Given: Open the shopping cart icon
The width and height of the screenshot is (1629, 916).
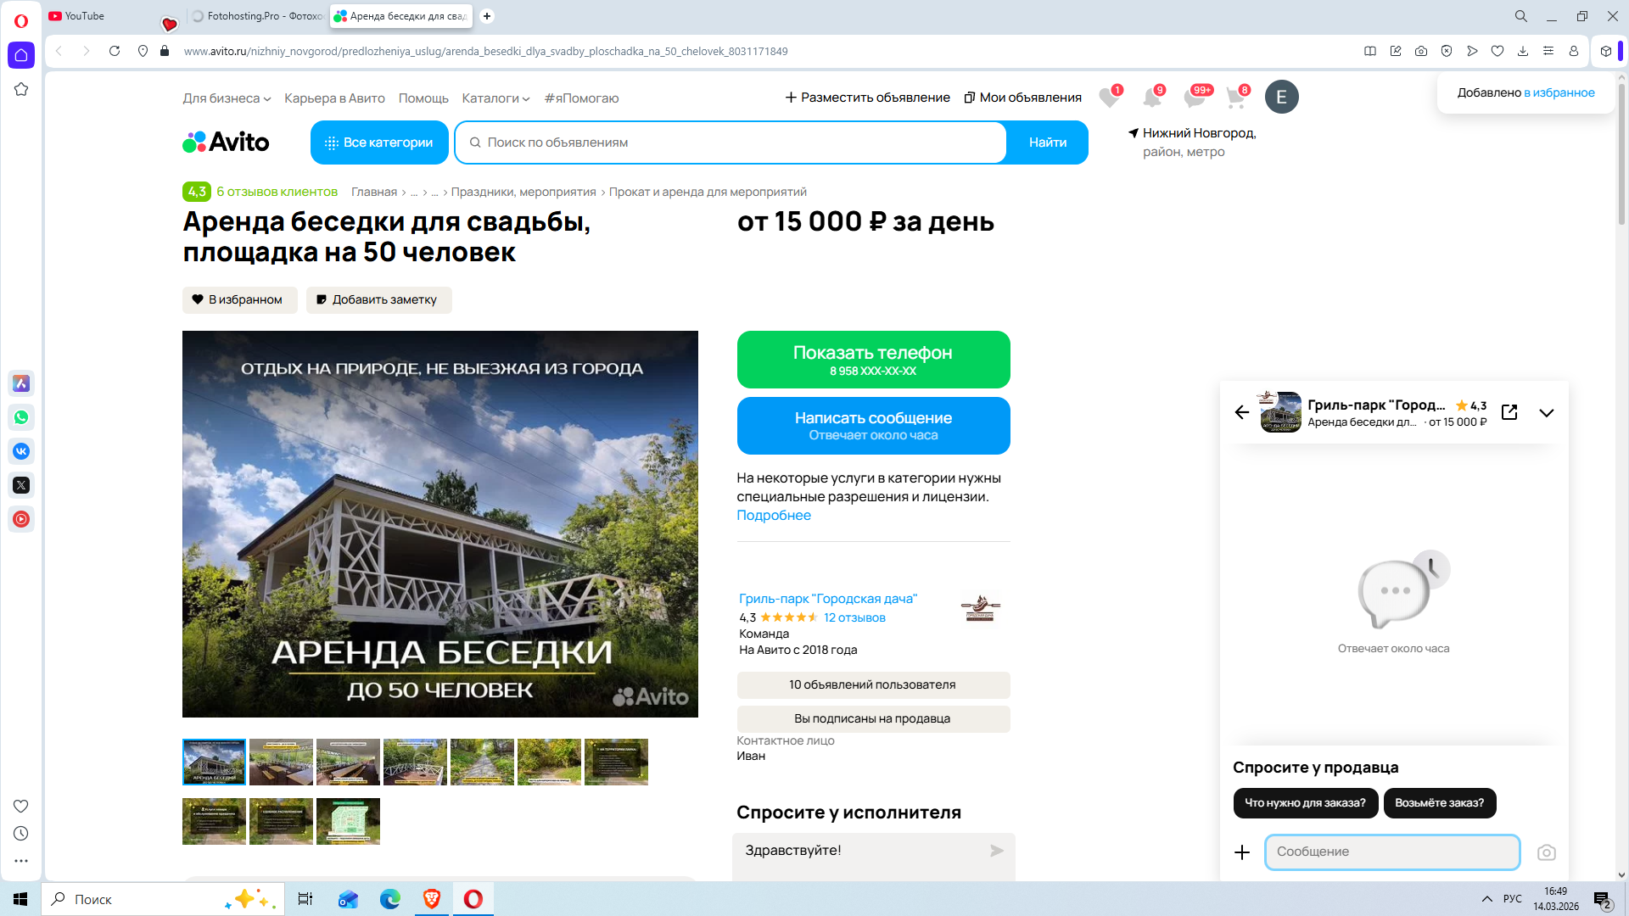Looking at the screenshot, I should 1235,98.
